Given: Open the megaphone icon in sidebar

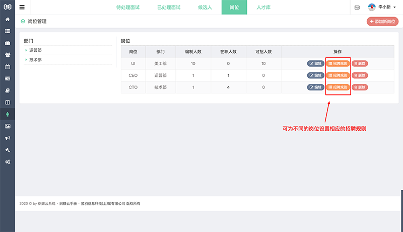Looking at the screenshot, I should click(x=8, y=138).
